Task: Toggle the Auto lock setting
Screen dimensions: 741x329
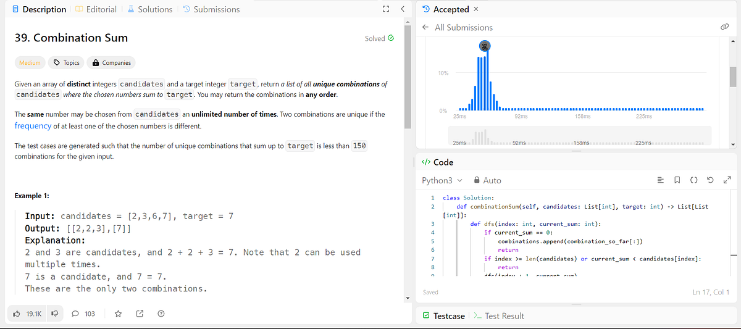Action: point(487,181)
